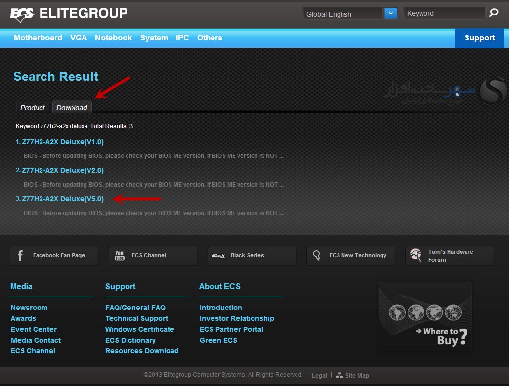Viewport: 509px width, 386px height.
Task: Click BIOS description under V5.0 result
Action: (x=154, y=213)
